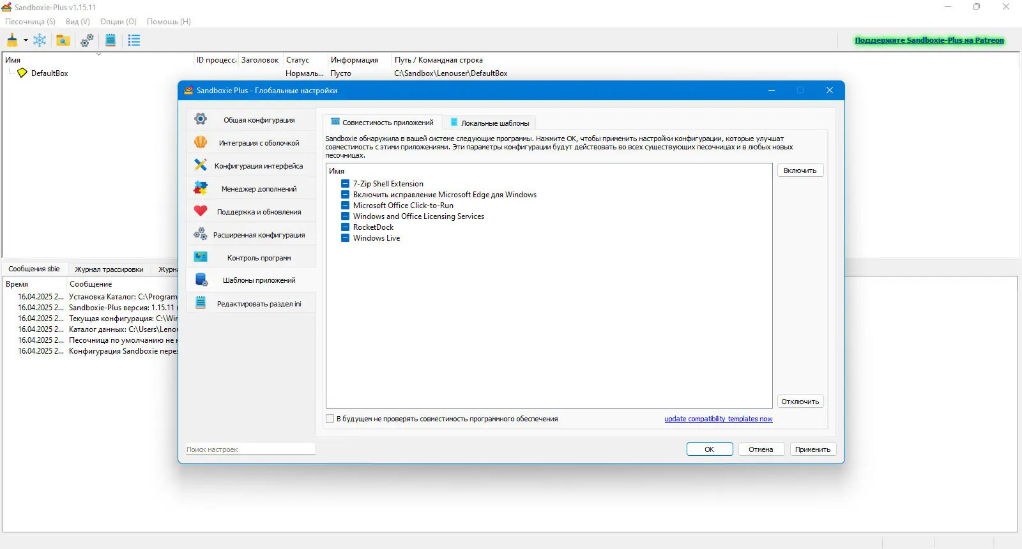
Task: Click the ID процесса column header
Action: (x=216, y=59)
